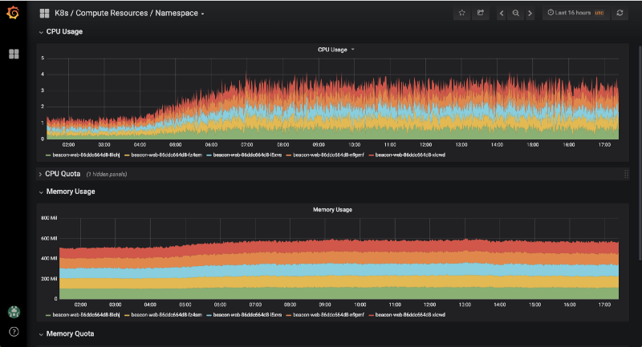Open the CPU Usage panel title menu
The image size is (642, 347).
335,50
